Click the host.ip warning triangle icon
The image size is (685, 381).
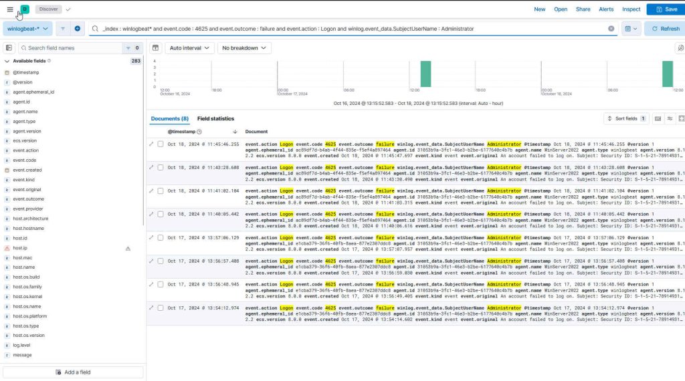(x=128, y=249)
